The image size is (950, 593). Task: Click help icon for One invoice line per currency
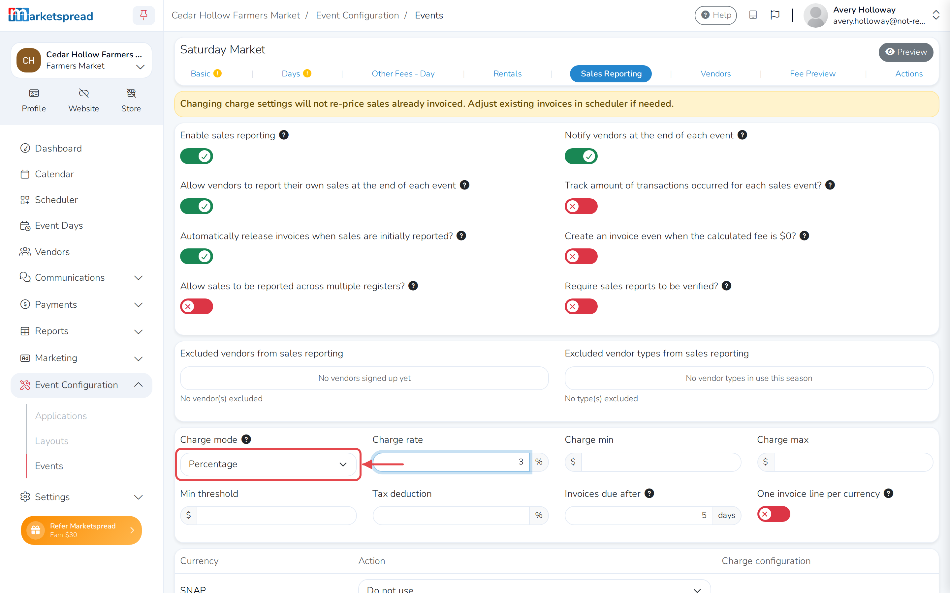888,494
